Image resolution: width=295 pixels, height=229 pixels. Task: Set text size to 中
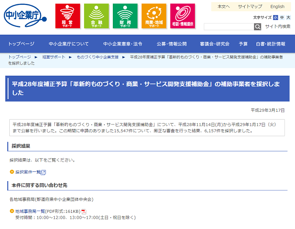click(x=282, y=17)
